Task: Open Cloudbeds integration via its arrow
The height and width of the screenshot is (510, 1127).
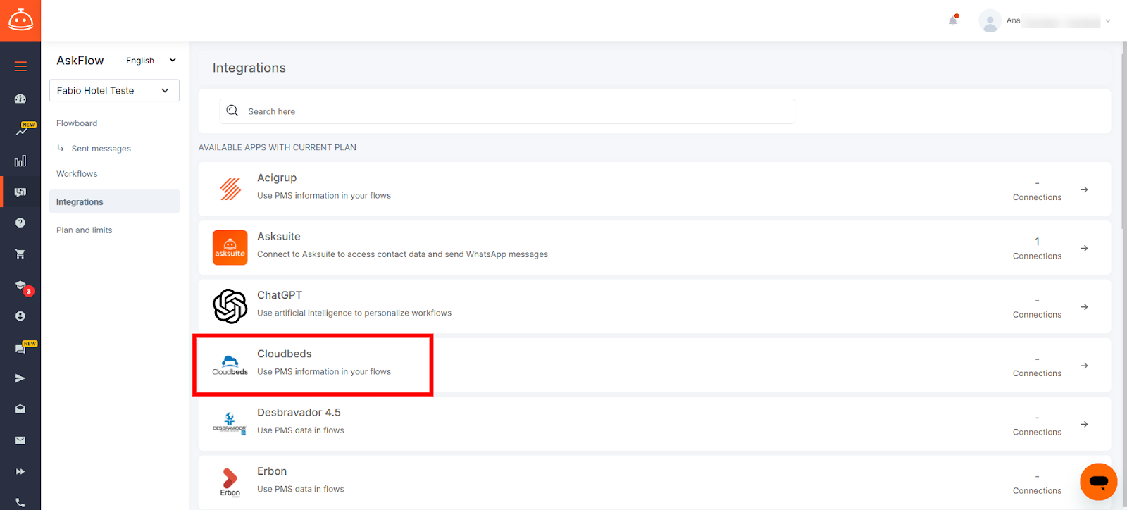Action: click(x=1085, y=366)
